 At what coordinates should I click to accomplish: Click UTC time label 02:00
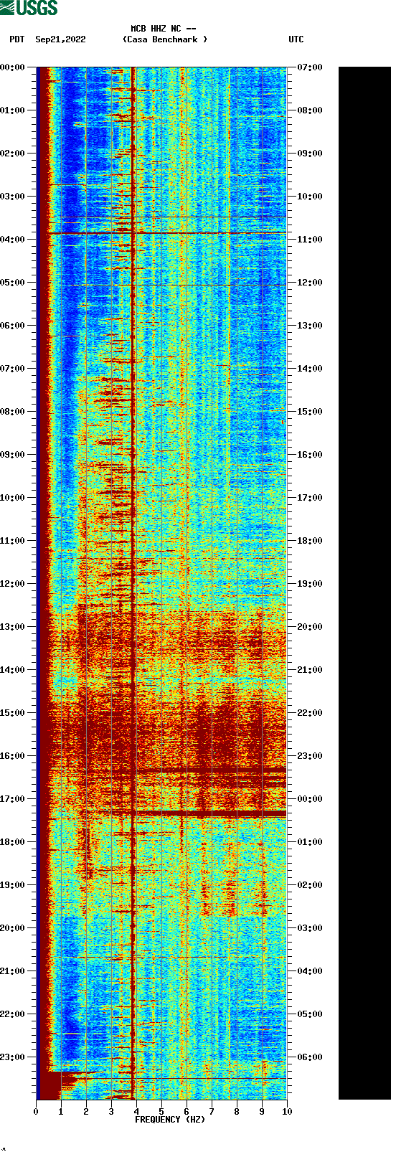[x=310, y=885]
